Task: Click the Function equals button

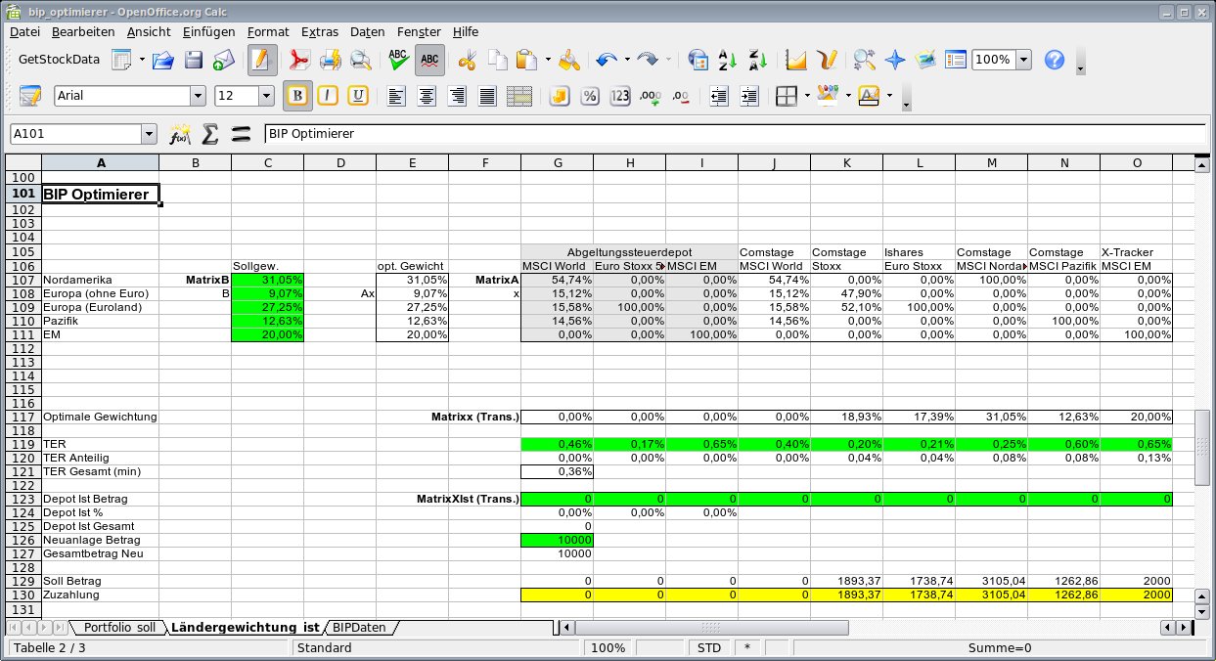Action: pos(241,134)
